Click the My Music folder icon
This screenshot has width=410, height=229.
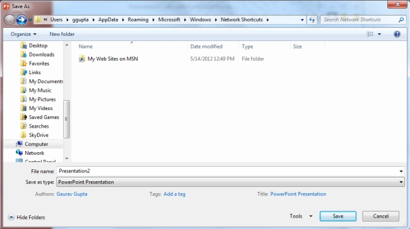click(x=23, y=90)
